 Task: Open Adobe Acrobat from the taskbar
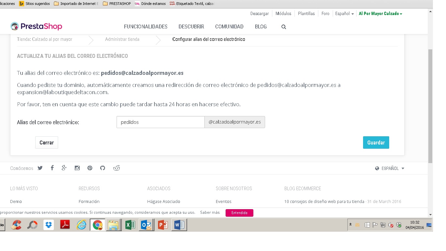(65, 225)
